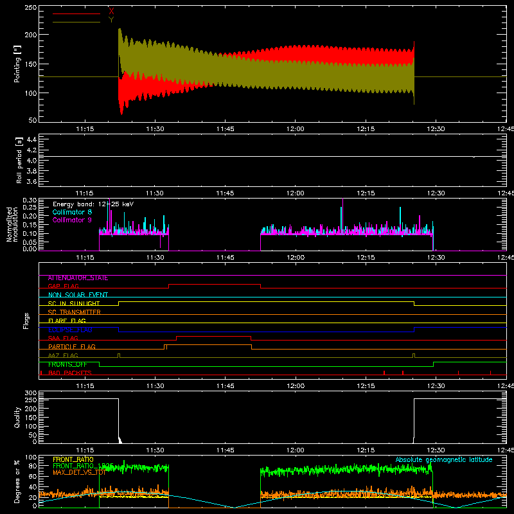Viewport: 514px width, 514px height.
Task: Click the orange MAX_DET_VS_TOT legend label
Action: (79, 472)
